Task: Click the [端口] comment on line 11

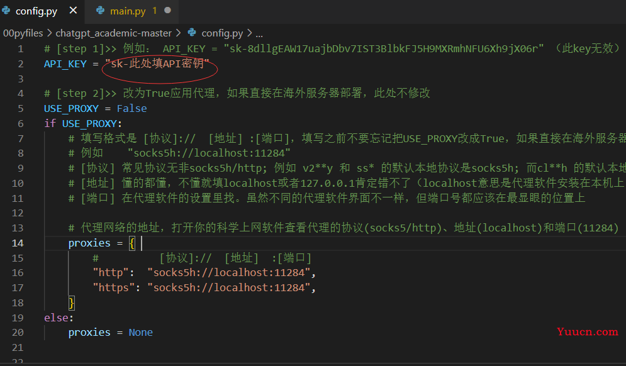Action: tap(327, 198)
